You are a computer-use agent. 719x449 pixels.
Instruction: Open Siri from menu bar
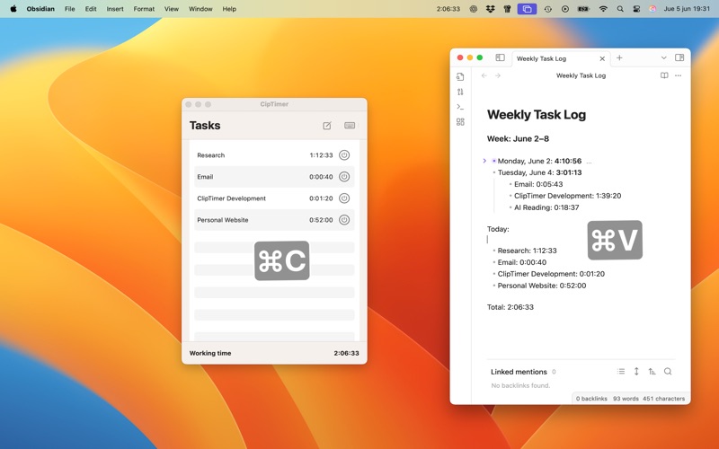(x=652, y=9)
